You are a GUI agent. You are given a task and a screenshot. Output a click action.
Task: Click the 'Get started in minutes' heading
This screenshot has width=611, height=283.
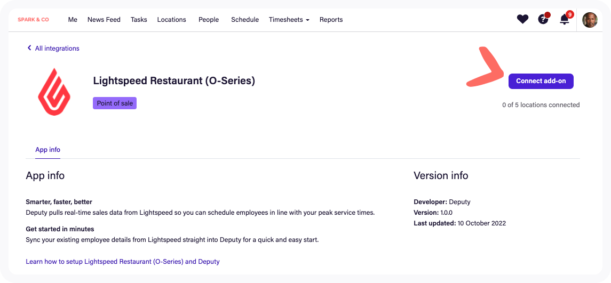pos(60,229)
